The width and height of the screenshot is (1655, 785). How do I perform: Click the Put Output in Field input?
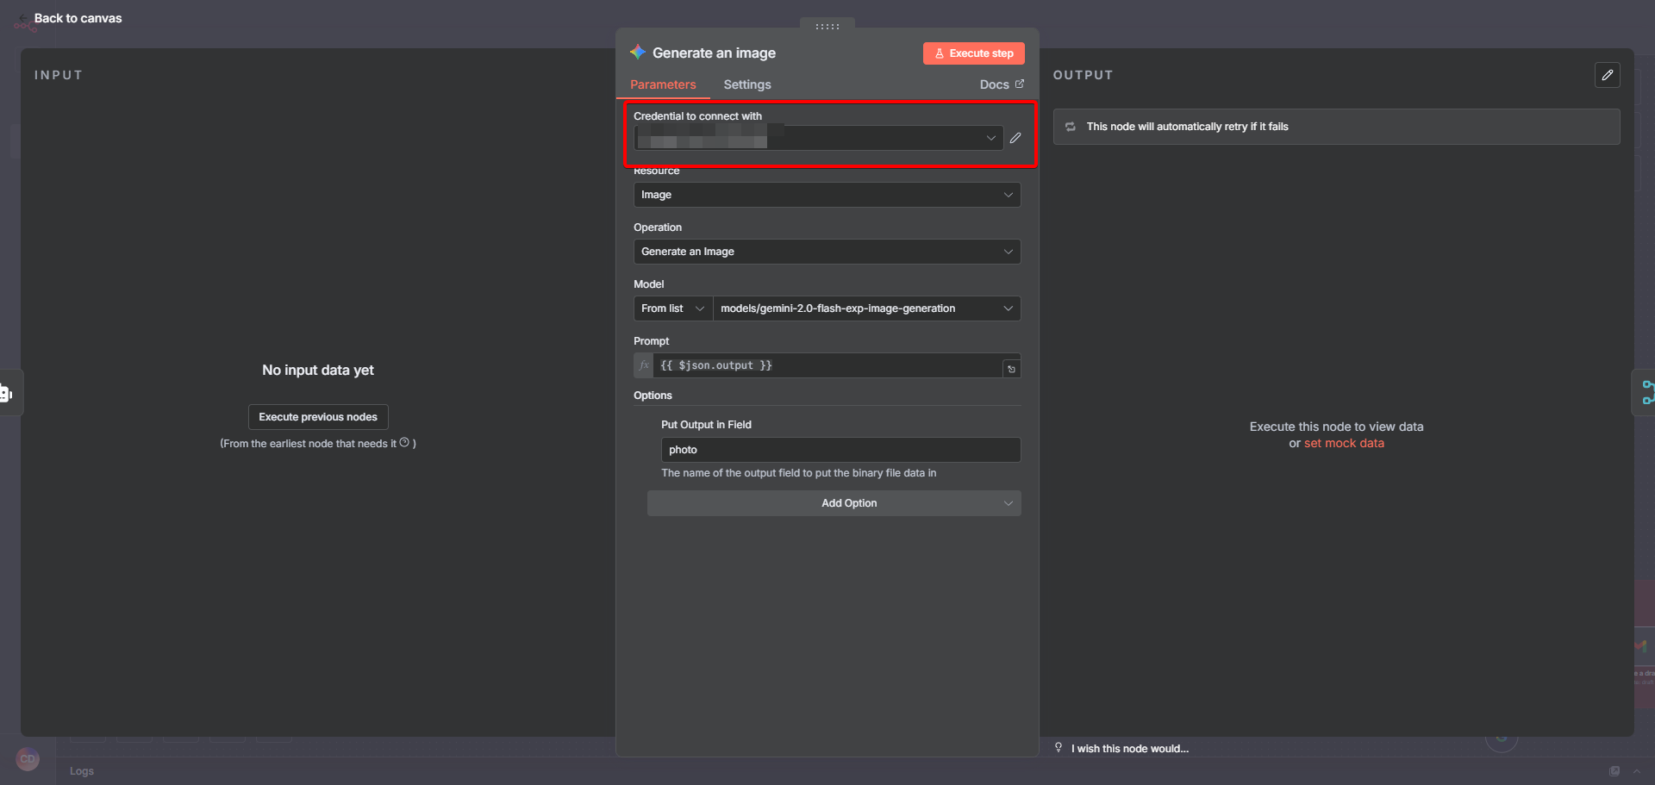coord(840,450)
